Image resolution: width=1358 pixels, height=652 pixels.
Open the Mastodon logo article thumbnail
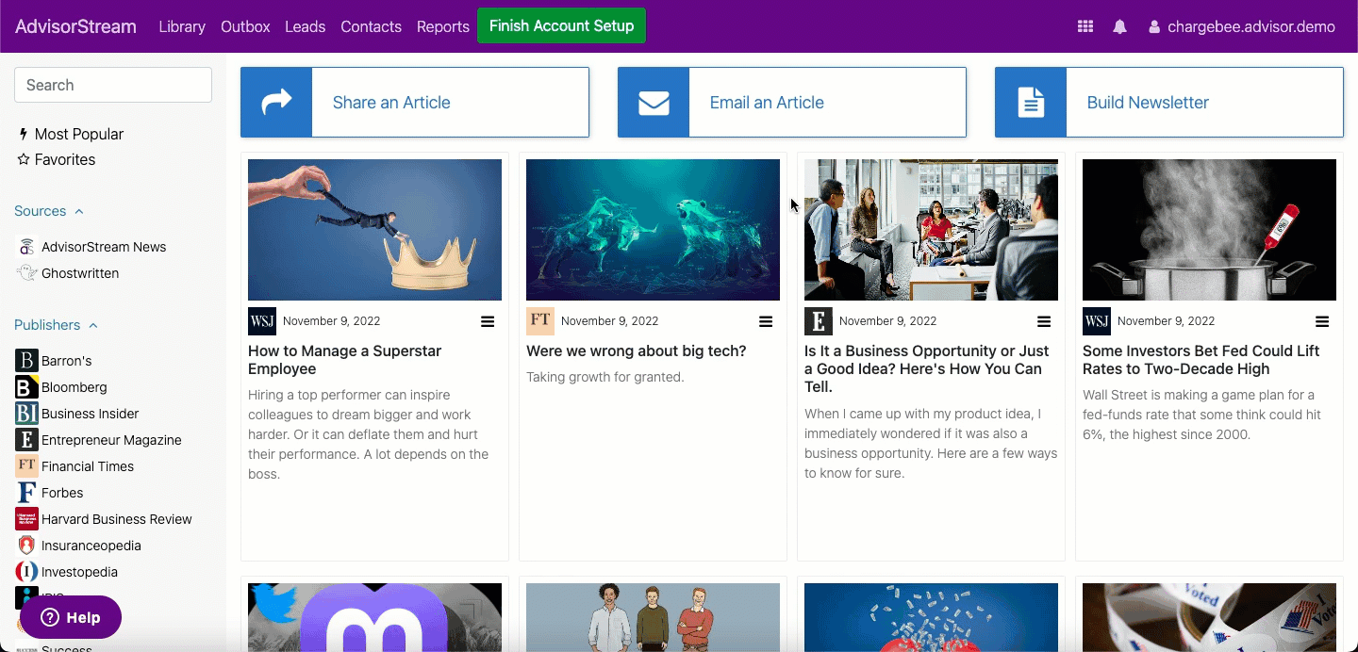click(374, 617)
